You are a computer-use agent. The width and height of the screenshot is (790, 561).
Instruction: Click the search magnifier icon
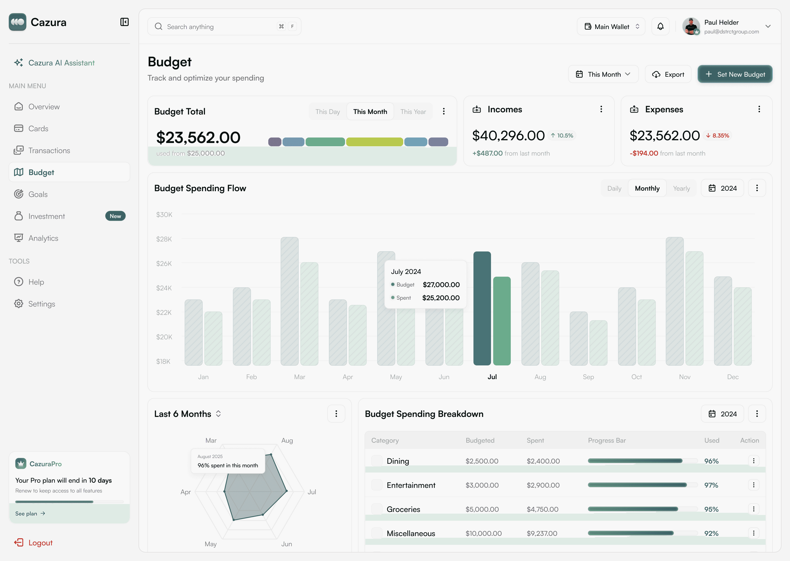pyautogui.click(x=159, y=27)
